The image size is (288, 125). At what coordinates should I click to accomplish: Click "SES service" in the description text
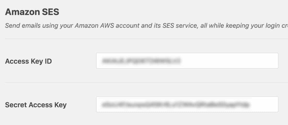click(x=168, y=26)
